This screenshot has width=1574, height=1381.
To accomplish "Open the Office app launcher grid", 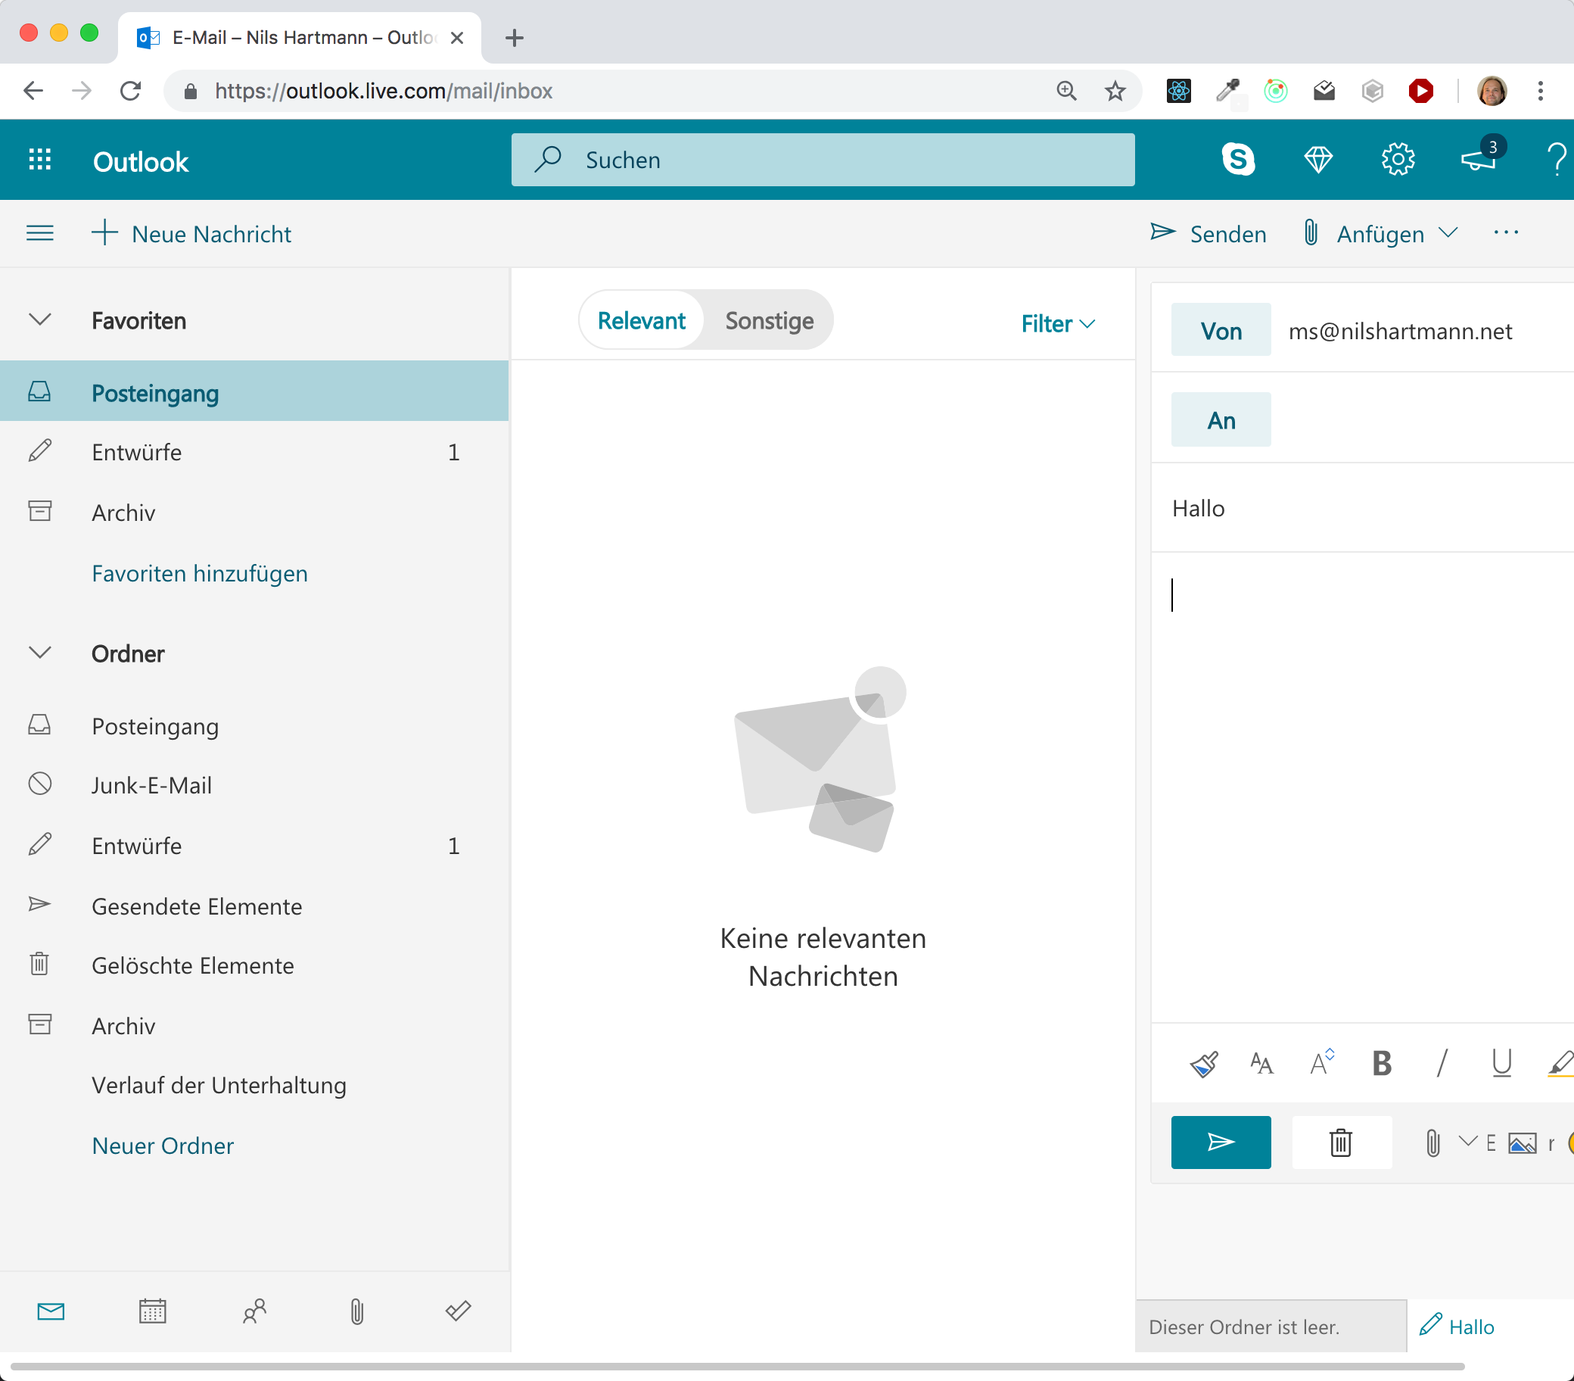I will pyautogui.click(x=39, y=160).
